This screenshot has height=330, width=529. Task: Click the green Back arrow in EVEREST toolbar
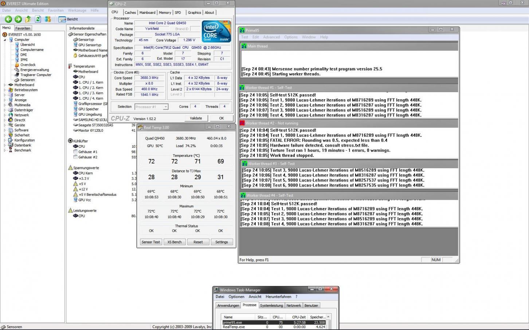coord(8,19)
